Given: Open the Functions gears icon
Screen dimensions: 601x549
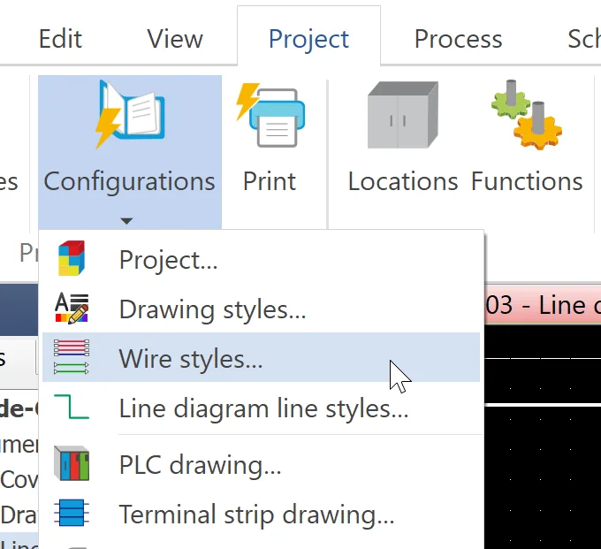Looking at the screenshot, I should 527,115.
